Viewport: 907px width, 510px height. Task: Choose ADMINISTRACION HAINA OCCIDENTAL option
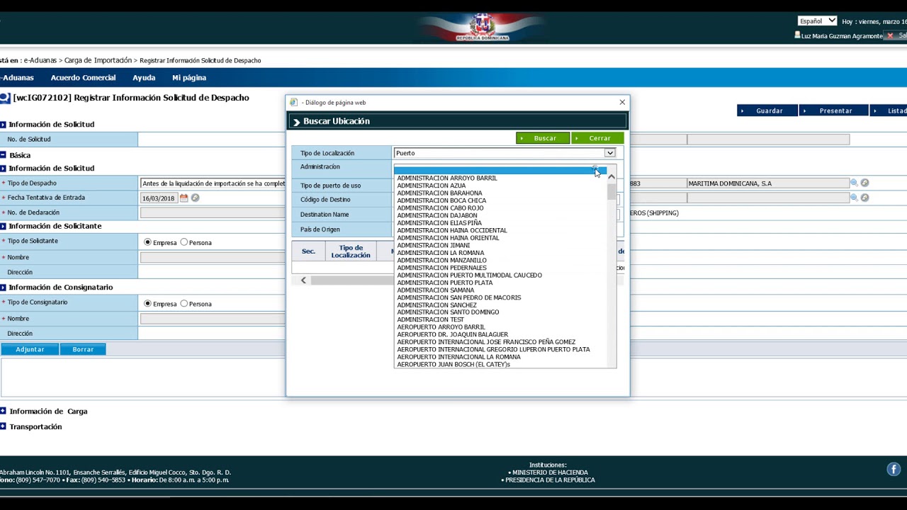(x=452, y=230)
